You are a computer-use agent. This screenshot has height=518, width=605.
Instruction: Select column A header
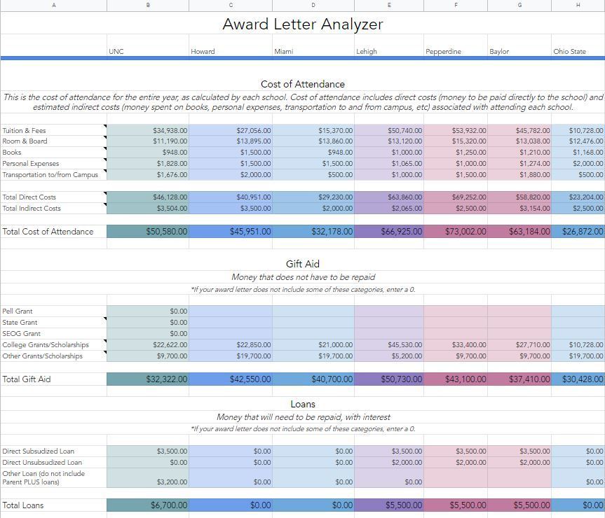[x=53, y=5]
